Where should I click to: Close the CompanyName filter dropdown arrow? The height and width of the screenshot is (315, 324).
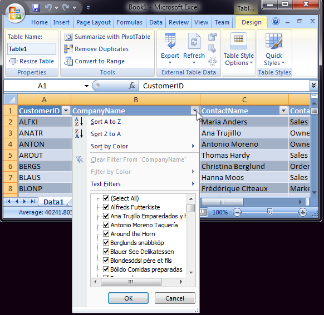coord(195,111)
